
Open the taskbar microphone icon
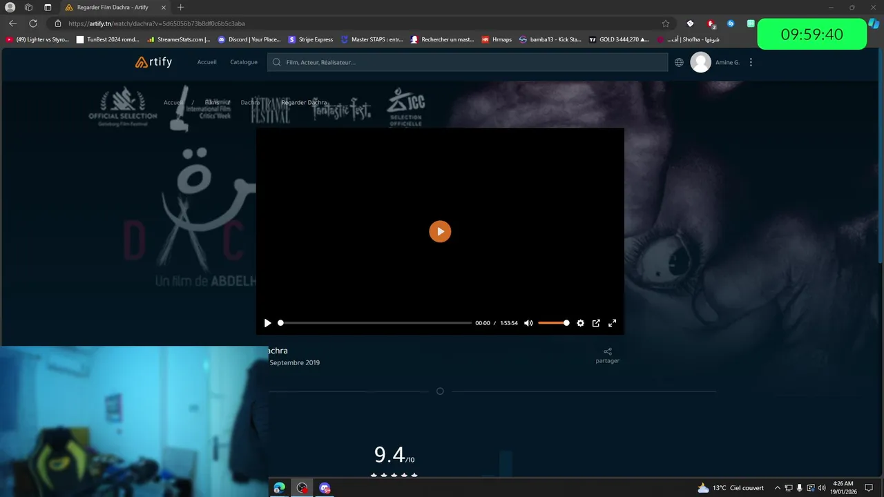tap(799, 488)
